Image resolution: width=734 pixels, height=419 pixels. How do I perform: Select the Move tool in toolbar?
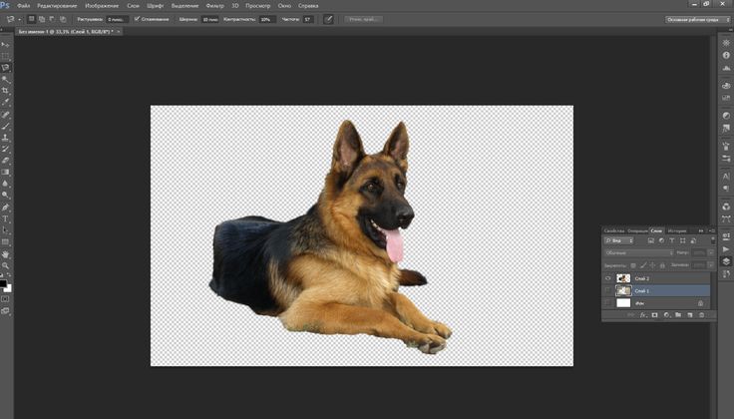click(5, 44)
